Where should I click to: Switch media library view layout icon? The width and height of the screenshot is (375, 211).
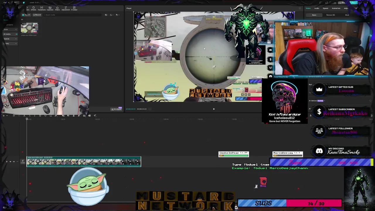(x=106, y=15)
